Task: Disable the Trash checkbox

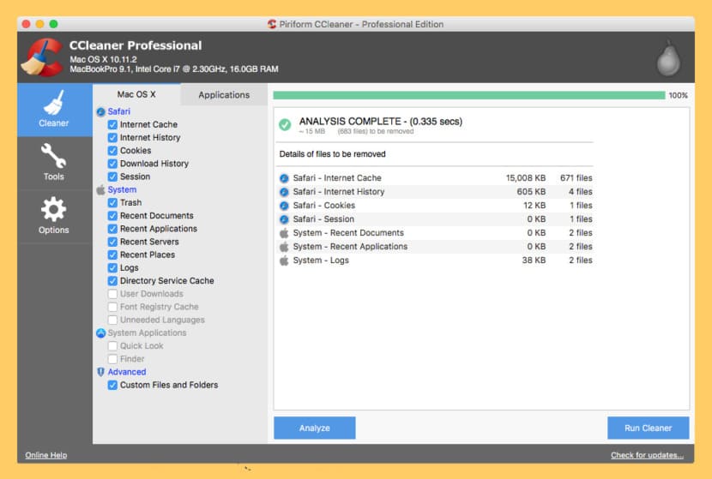Action: pos(112,203)
